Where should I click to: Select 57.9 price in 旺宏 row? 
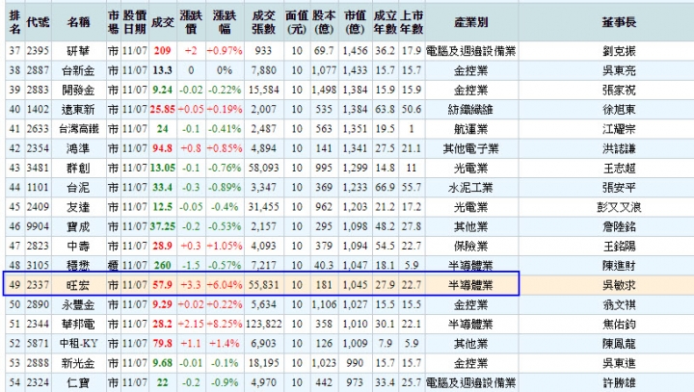coord(163,285)
